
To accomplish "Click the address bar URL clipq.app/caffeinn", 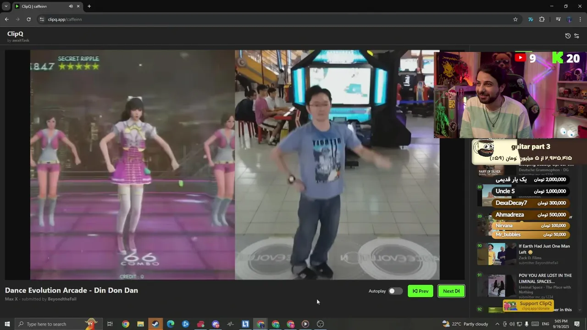I will coord(65,19).
